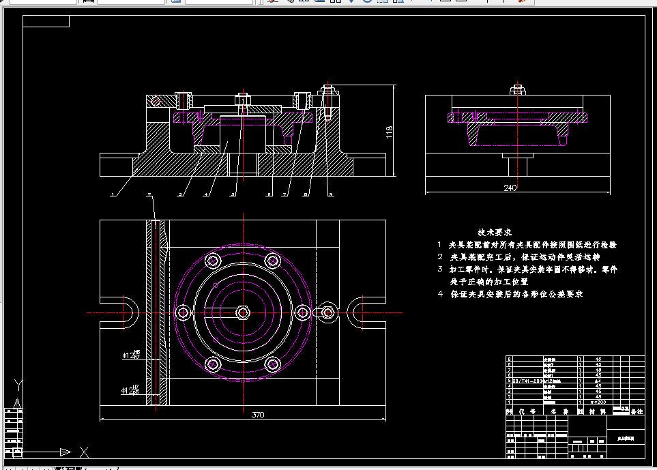Select technical requirement line 1 text
The width and height of the screenshot is (657, 470).
pos(527,244)
